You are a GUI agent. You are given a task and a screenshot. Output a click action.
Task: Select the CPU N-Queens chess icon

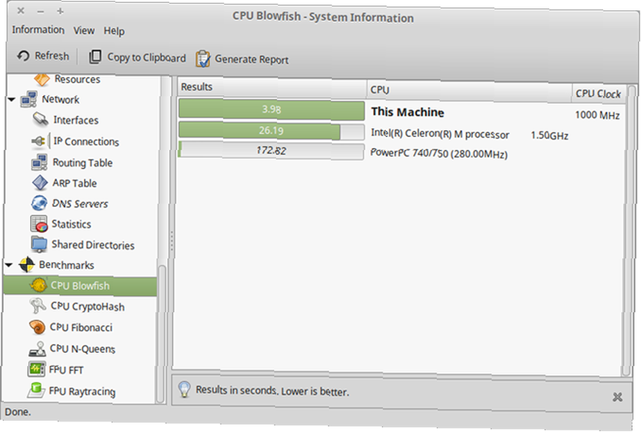(37, 348)
